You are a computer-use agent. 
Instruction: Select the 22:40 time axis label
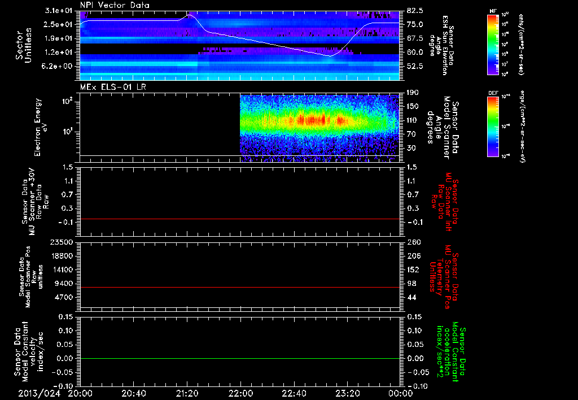click(x=294, y=393)
